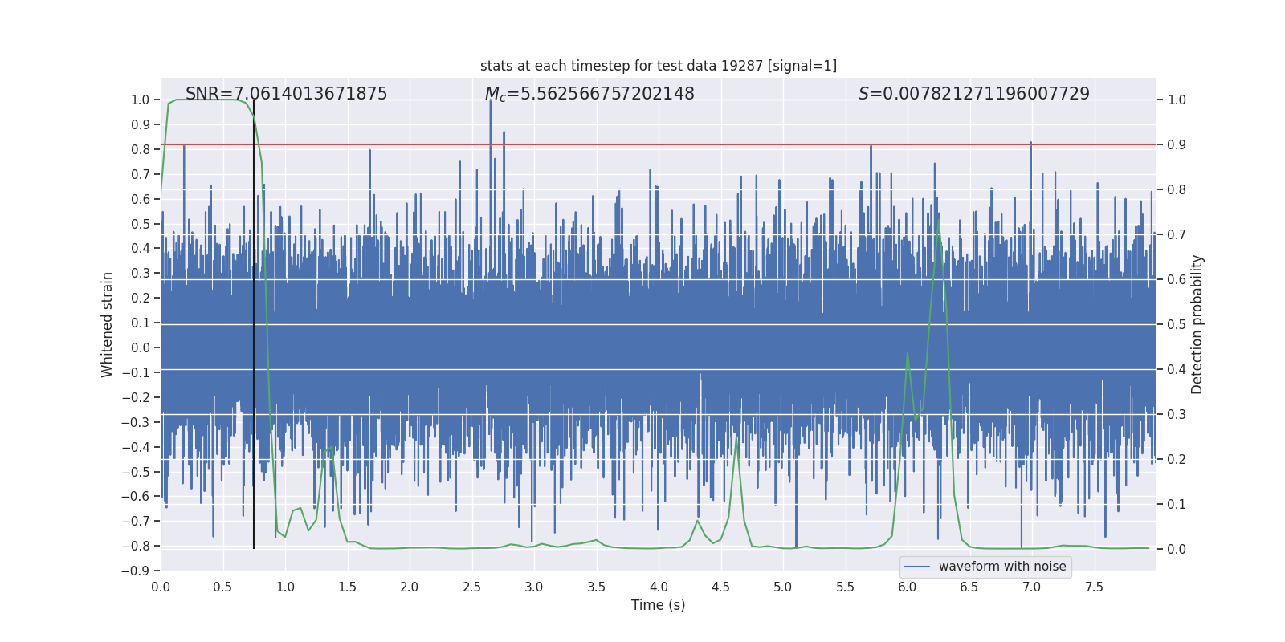Click the blue line sample in legend
Image resolution: width=1285 pixels, height=642 pixels.
pyautogui.click(x=916, y=567)
